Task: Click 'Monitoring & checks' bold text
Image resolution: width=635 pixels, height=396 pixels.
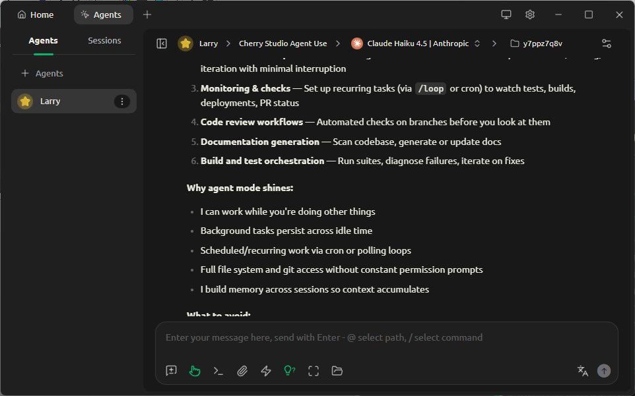Action: click(246, 88)
